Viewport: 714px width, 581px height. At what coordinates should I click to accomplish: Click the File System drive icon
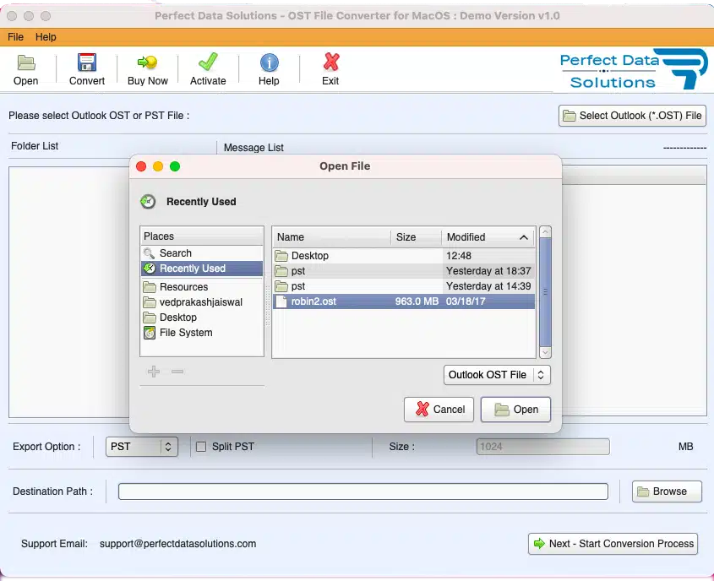tap(150, 333)
